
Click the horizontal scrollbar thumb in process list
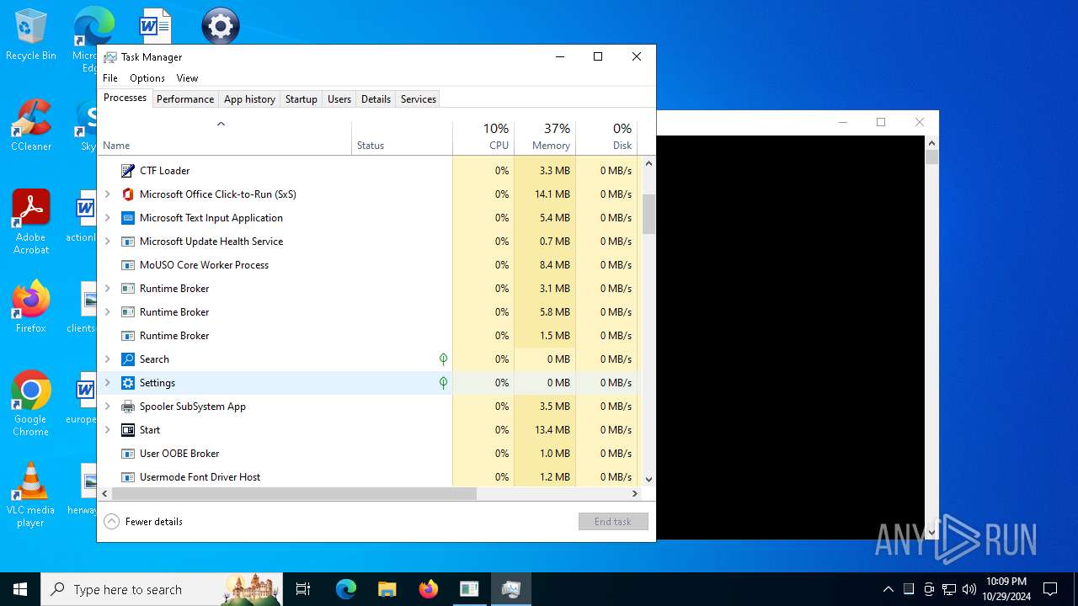click(x=294, y=494)
